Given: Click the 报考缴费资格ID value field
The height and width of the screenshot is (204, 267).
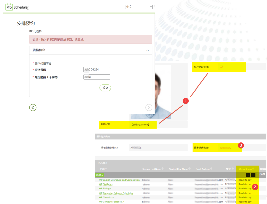Looking at the screenshot, I should tap(158, 148).
